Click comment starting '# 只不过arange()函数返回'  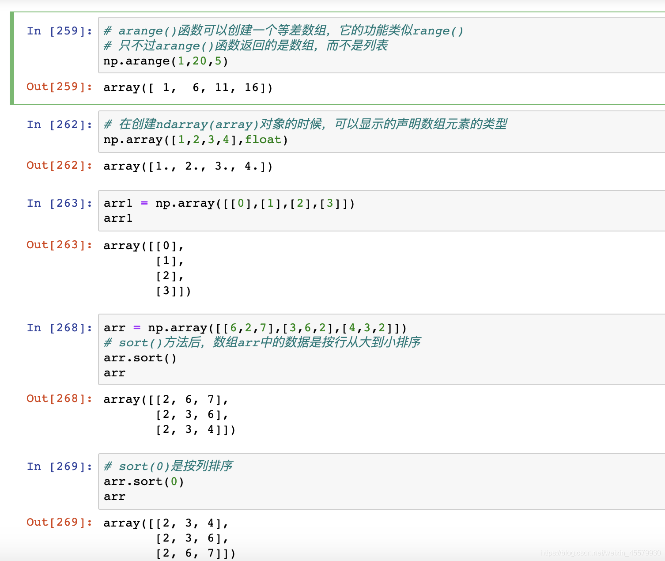(246, 45)
